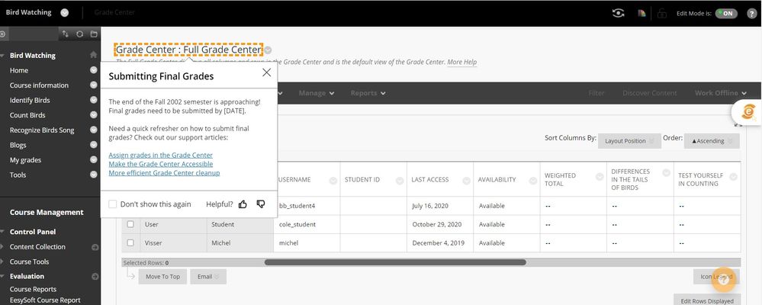Click the orange EesySoft side tab icon
This screenshot has width=762, height=305.
pyautogui.click(x=748, y=111)
